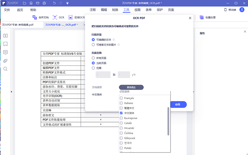
Task: Uncheck the 中文简体 language box
Action: (x=121, y=113)
